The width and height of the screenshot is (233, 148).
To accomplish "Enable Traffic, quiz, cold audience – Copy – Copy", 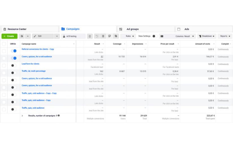I will pyautogui.click(x=14, y=95).
